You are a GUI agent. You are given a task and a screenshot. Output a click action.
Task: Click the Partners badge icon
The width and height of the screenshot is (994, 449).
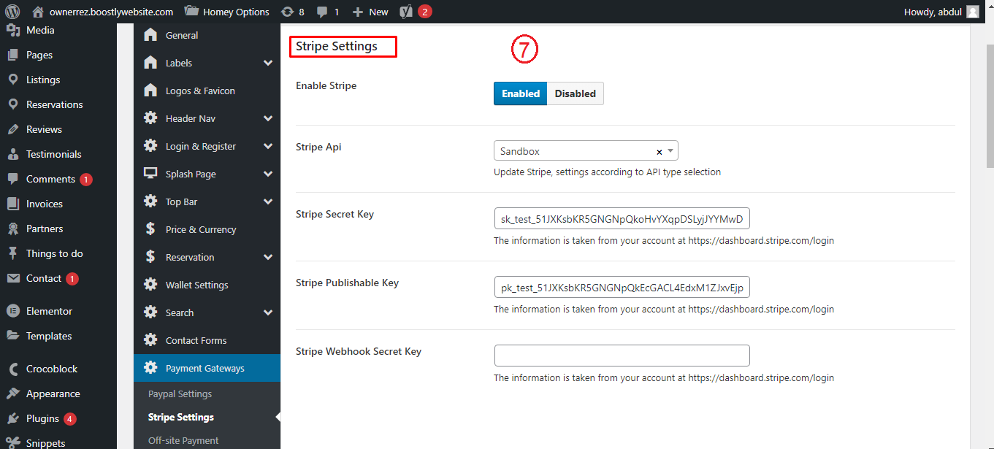click(12, 229)
